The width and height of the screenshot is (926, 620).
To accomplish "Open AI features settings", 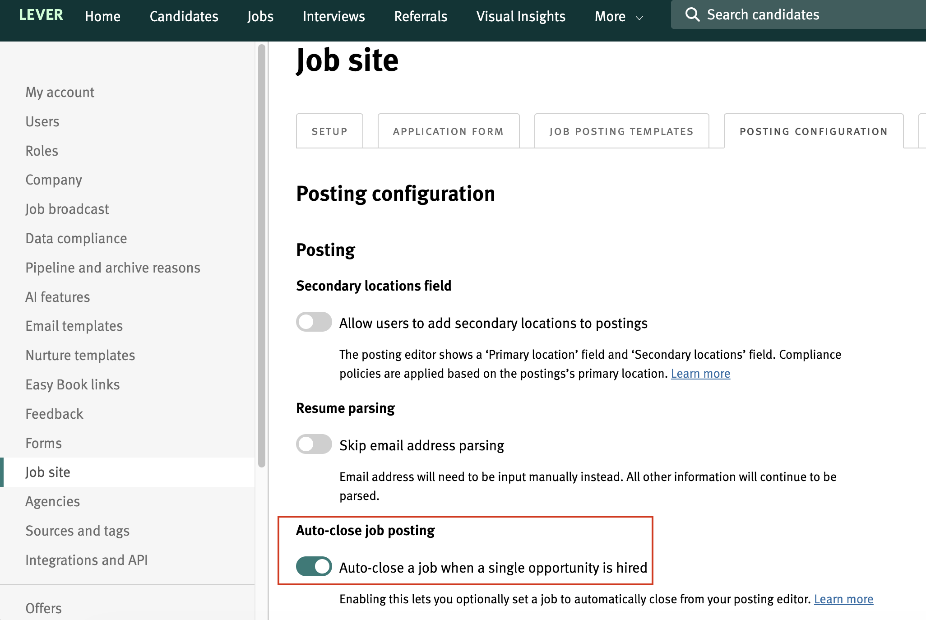I will click(x=58, y=297).
